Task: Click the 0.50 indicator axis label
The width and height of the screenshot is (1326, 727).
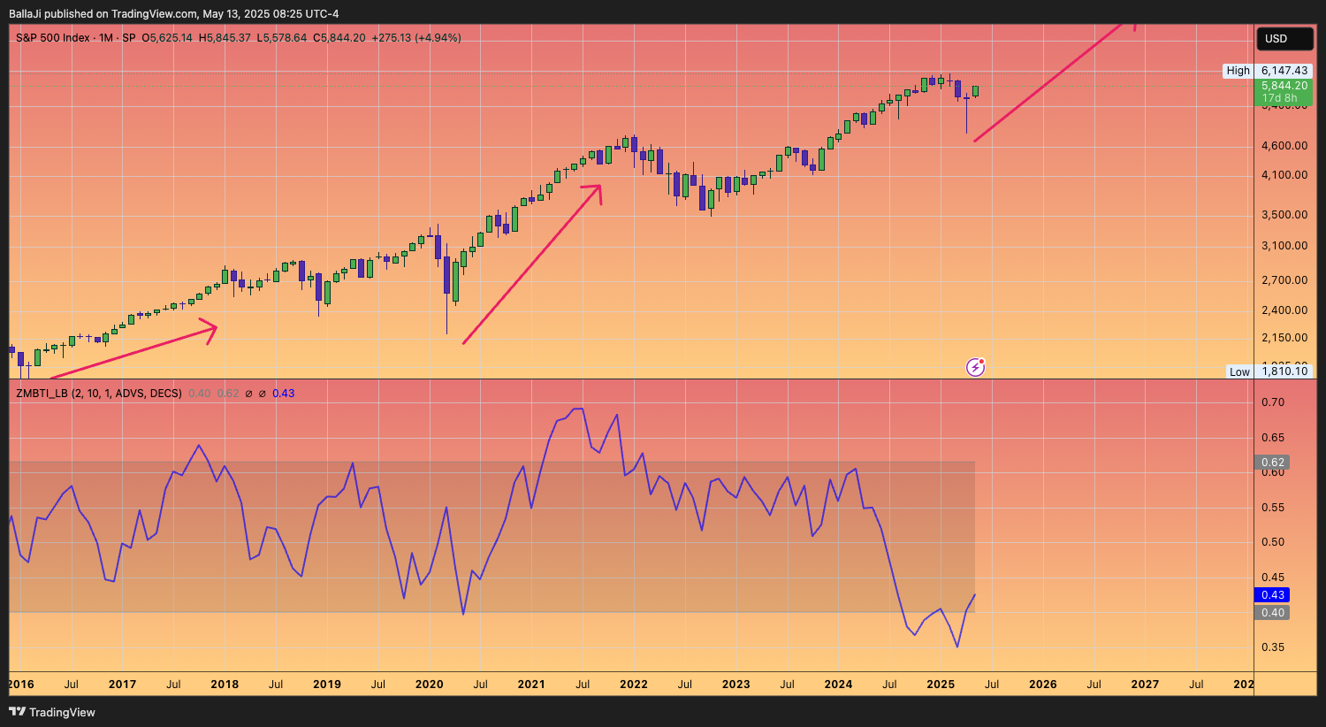Action: 1273,542
